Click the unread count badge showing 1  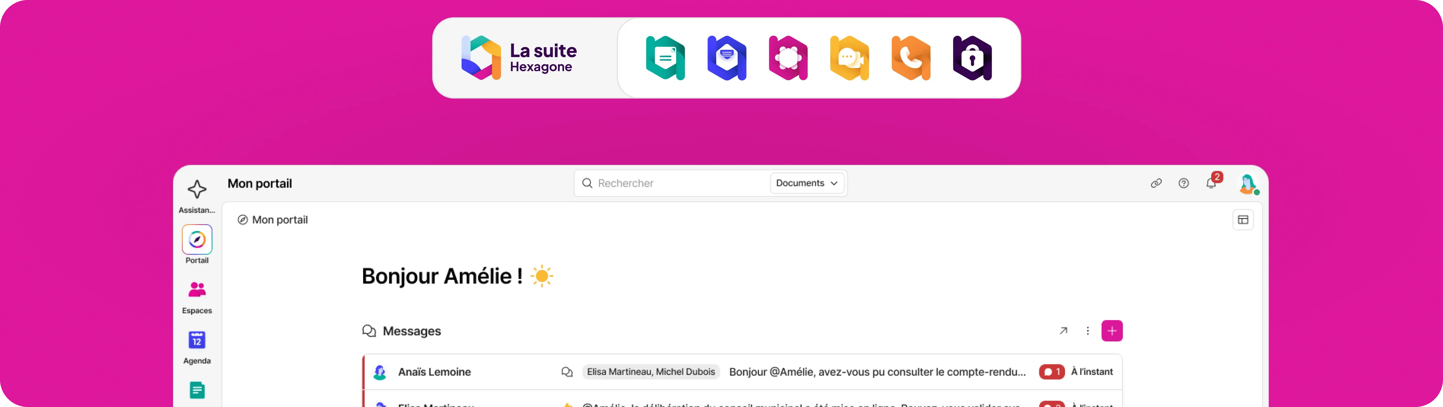click(x=1051, y=372)
